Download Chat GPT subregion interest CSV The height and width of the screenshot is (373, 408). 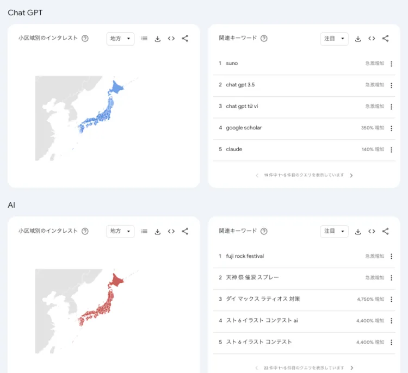pyautogui.click(x=157, y=39)
